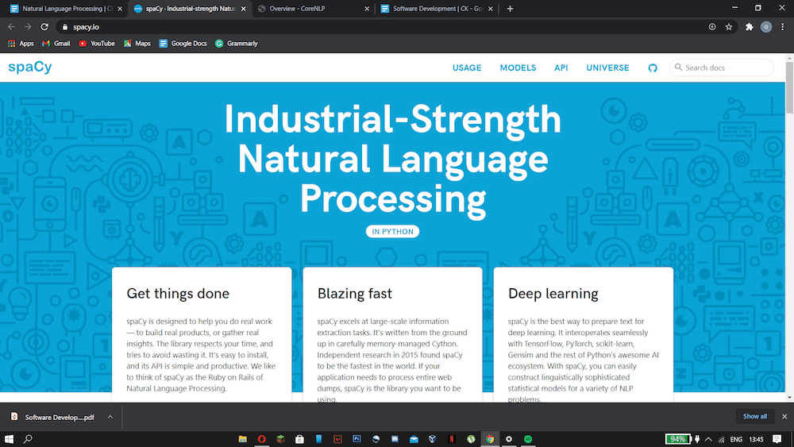Screen dimensions: 794x447
Task: Open File Explorer from taskbar
Action: (x=242, y=439)
